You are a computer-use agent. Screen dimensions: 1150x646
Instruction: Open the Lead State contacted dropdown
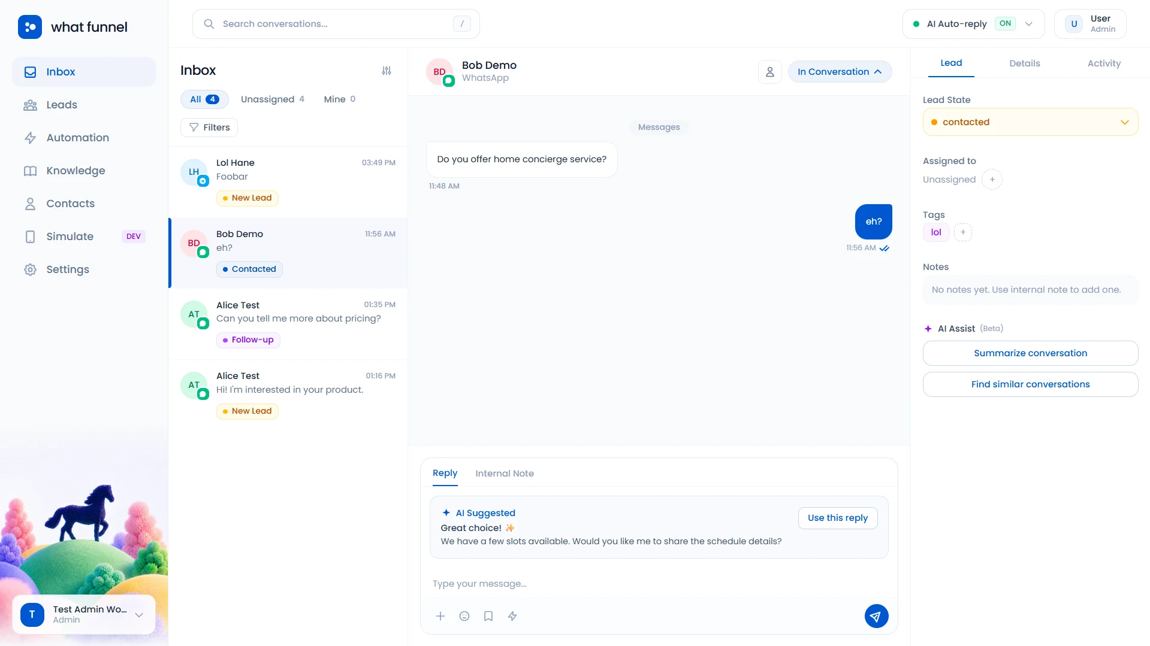tap(1030, 122)
